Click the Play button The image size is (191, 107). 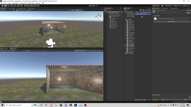[90, 6]
